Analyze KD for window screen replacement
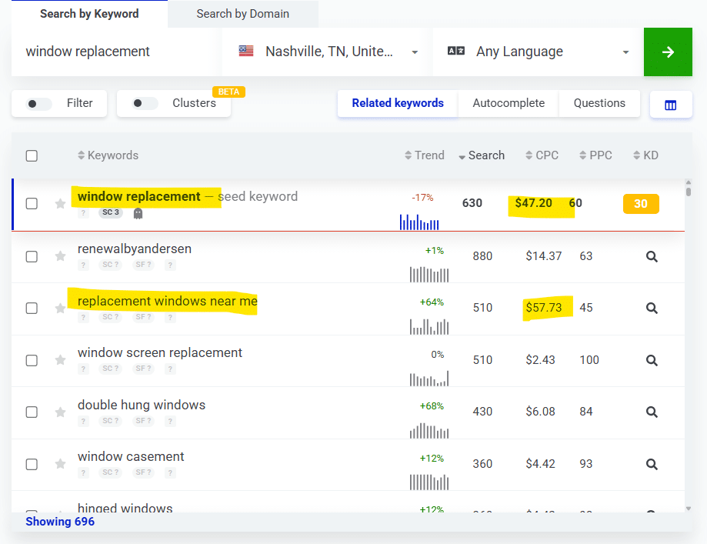707x544 pixels. click(652, 360)
